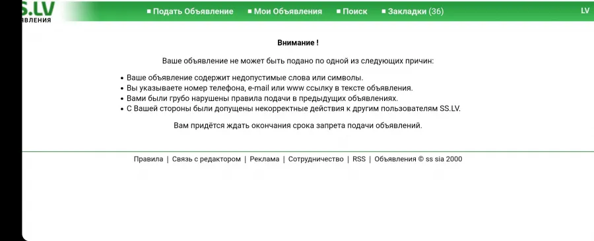
Task: Open the RSS feed link
Action: click(359, 159)
